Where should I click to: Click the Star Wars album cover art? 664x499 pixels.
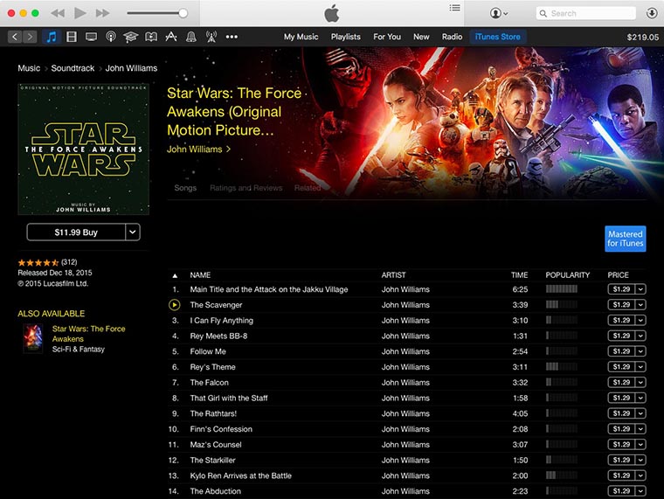tap(83, 149)
